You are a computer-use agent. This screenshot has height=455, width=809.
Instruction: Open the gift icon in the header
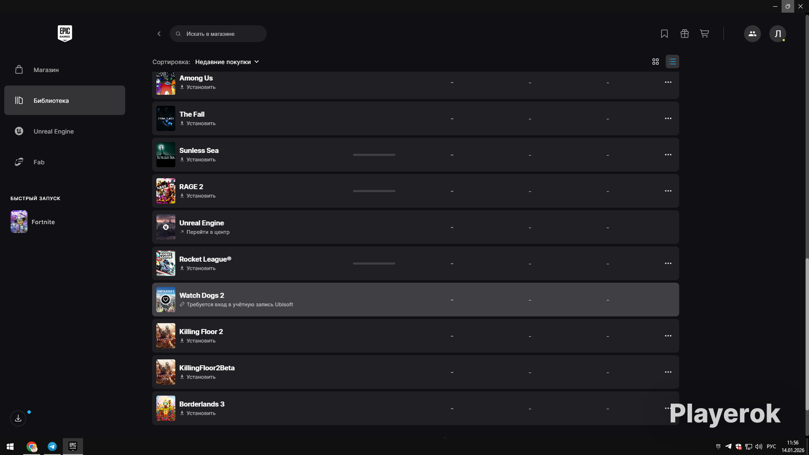[684, 34]
